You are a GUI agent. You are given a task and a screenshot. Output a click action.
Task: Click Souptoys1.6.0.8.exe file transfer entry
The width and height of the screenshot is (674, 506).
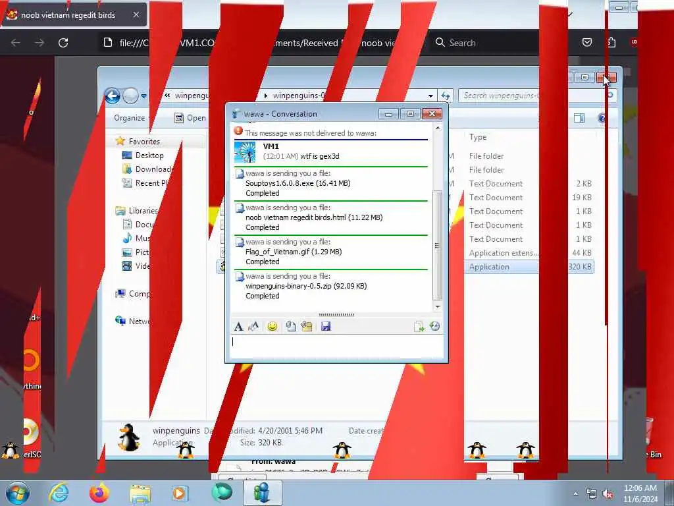click(298, 183)
